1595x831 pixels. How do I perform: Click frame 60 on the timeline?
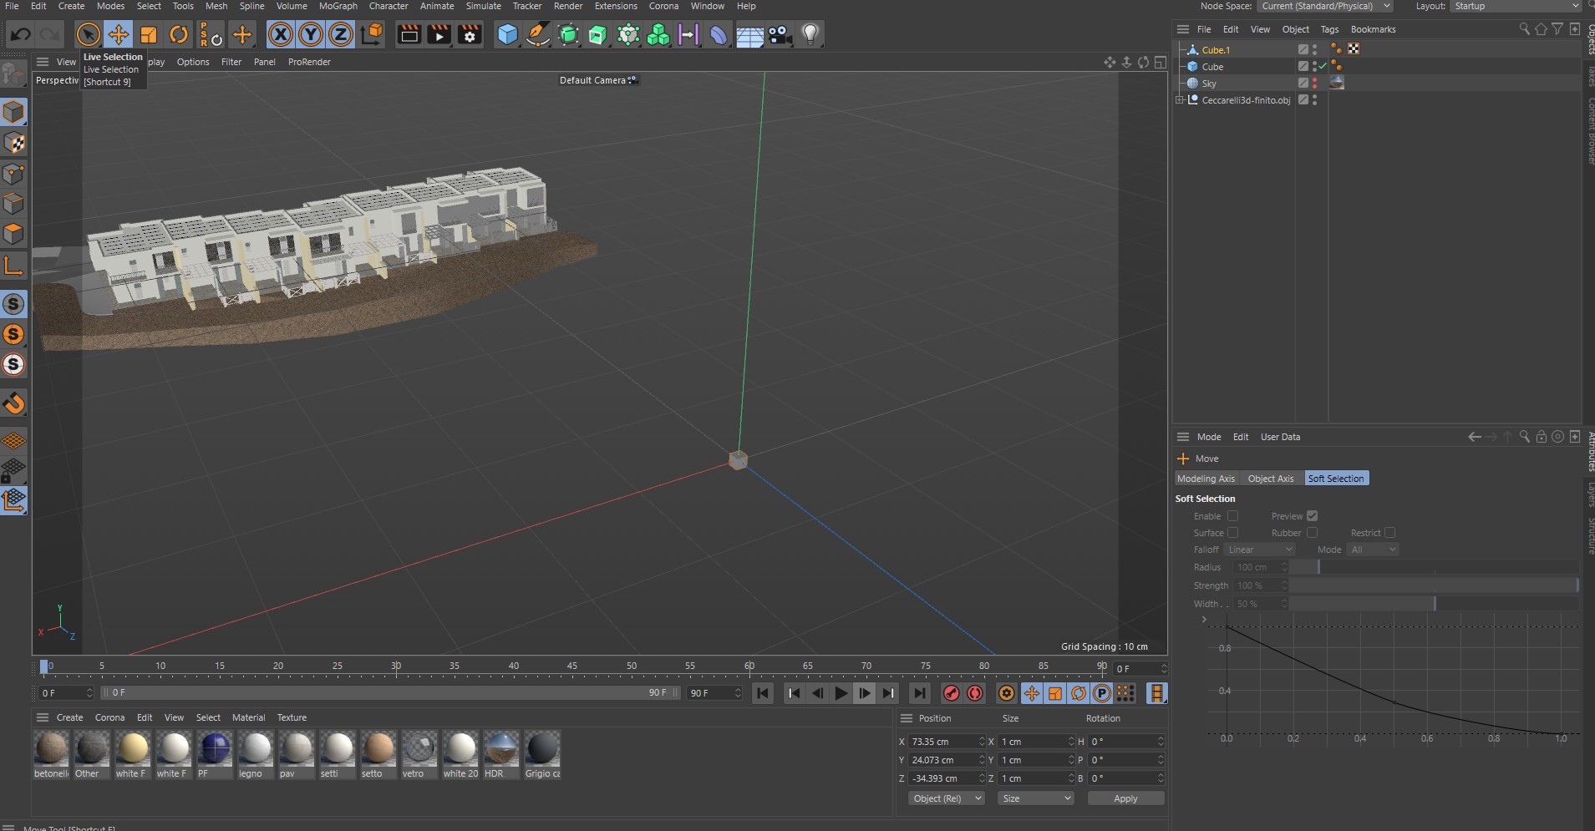pyautogui.click(x=749, y=666)
